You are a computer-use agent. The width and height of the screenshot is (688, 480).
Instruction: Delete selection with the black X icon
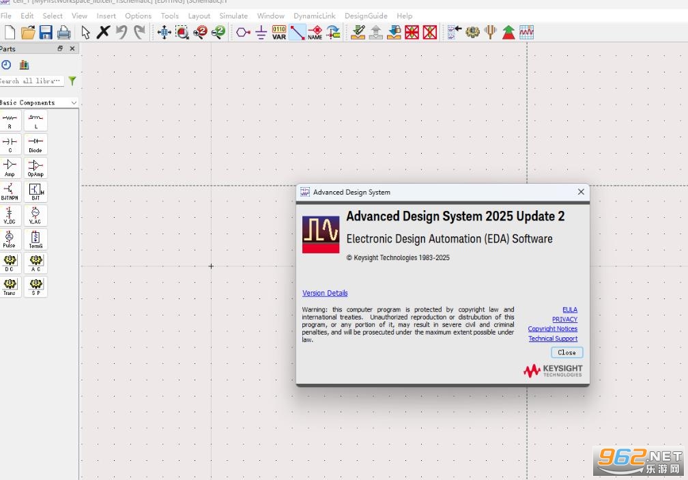point(103,33)
